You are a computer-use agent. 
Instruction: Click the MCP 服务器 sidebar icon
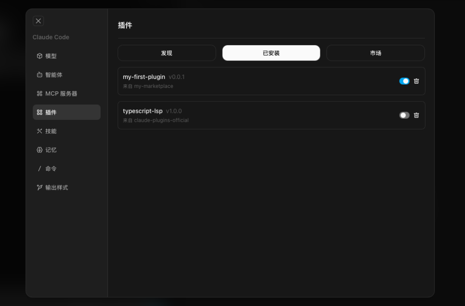tap(40, 94)
